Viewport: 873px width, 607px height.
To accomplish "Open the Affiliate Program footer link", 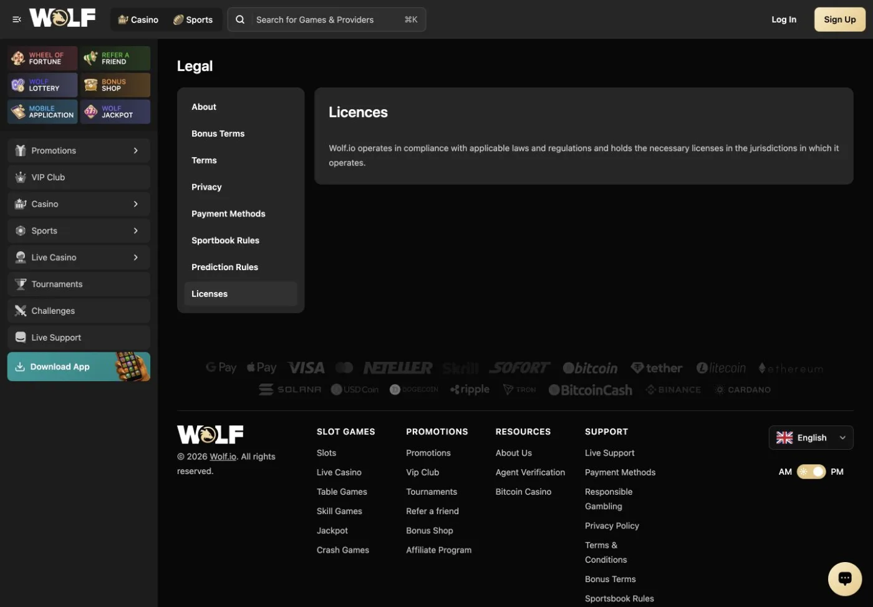I will (439, 550).
